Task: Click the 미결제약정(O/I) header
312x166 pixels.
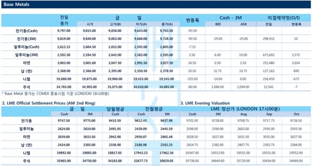Action: 283,18
